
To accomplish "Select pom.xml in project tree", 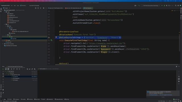I will pyautogui.click(x=9, y=42).
